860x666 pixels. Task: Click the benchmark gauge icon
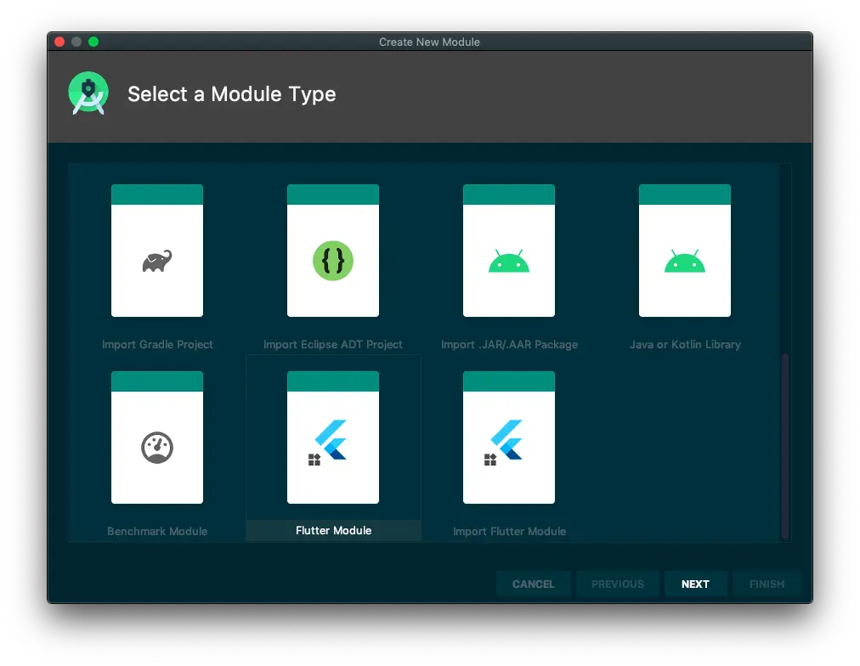[157, 446]
